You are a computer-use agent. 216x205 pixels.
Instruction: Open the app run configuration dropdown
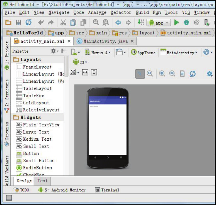tap(159, 23)
